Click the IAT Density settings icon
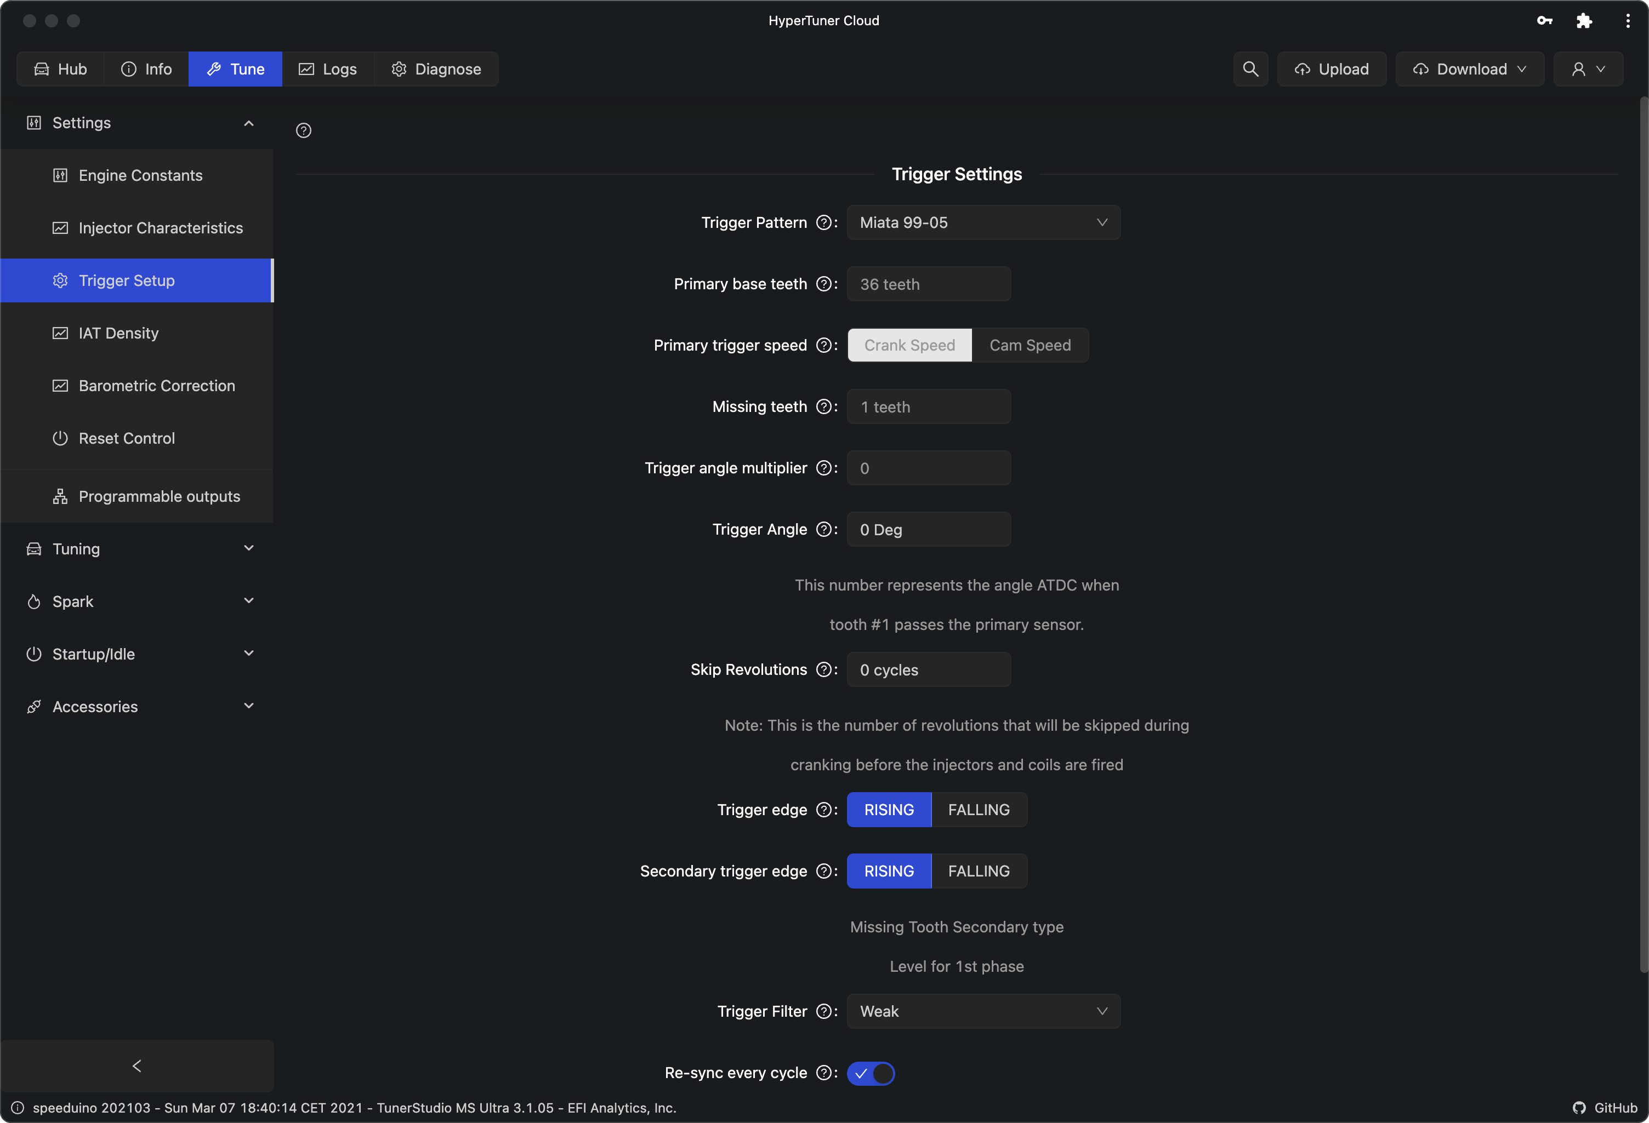Viewport: 1649px width, 1123px height. [59, 332]
